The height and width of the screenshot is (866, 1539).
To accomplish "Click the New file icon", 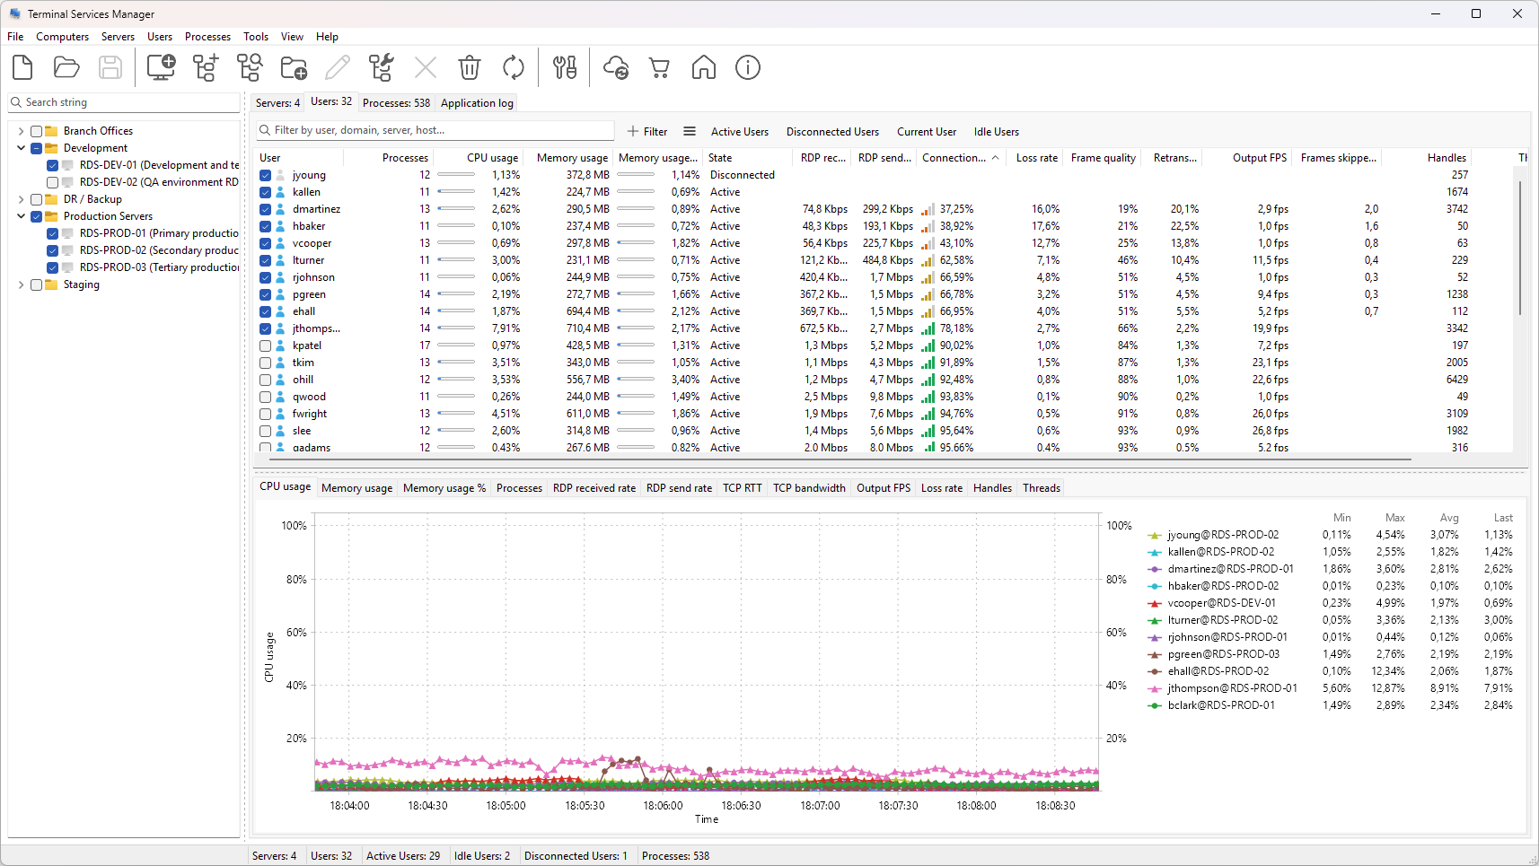I will point(22,67).
